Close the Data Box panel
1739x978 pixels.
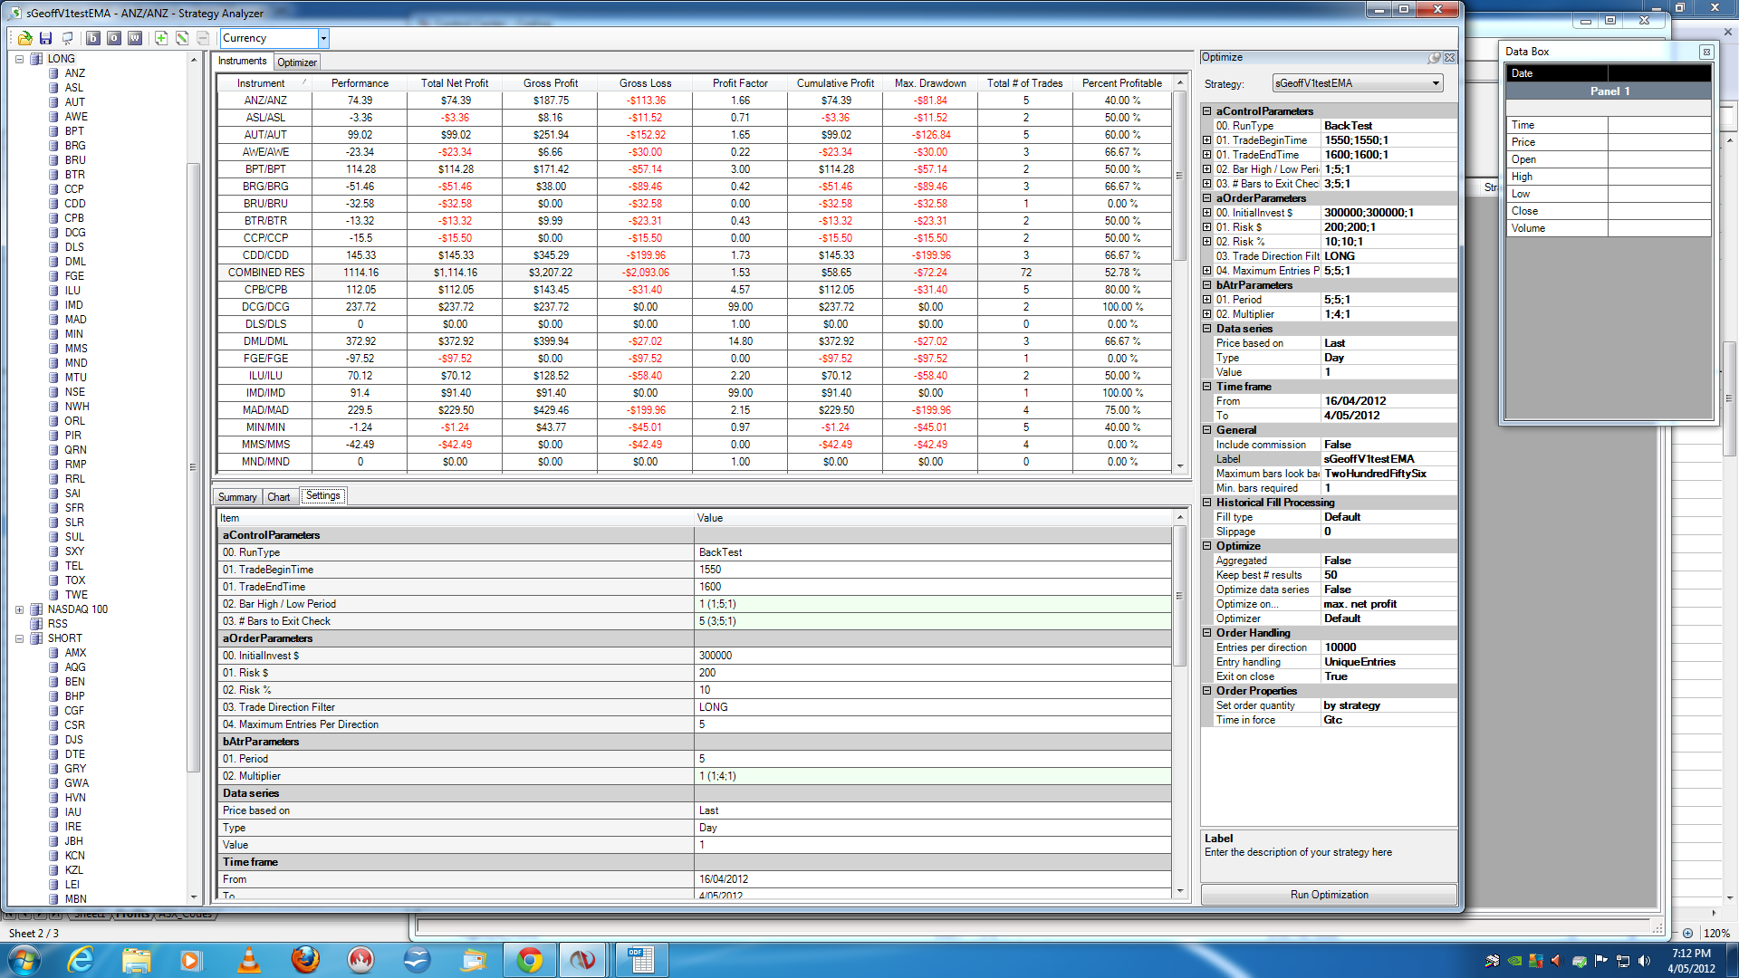1705,52
